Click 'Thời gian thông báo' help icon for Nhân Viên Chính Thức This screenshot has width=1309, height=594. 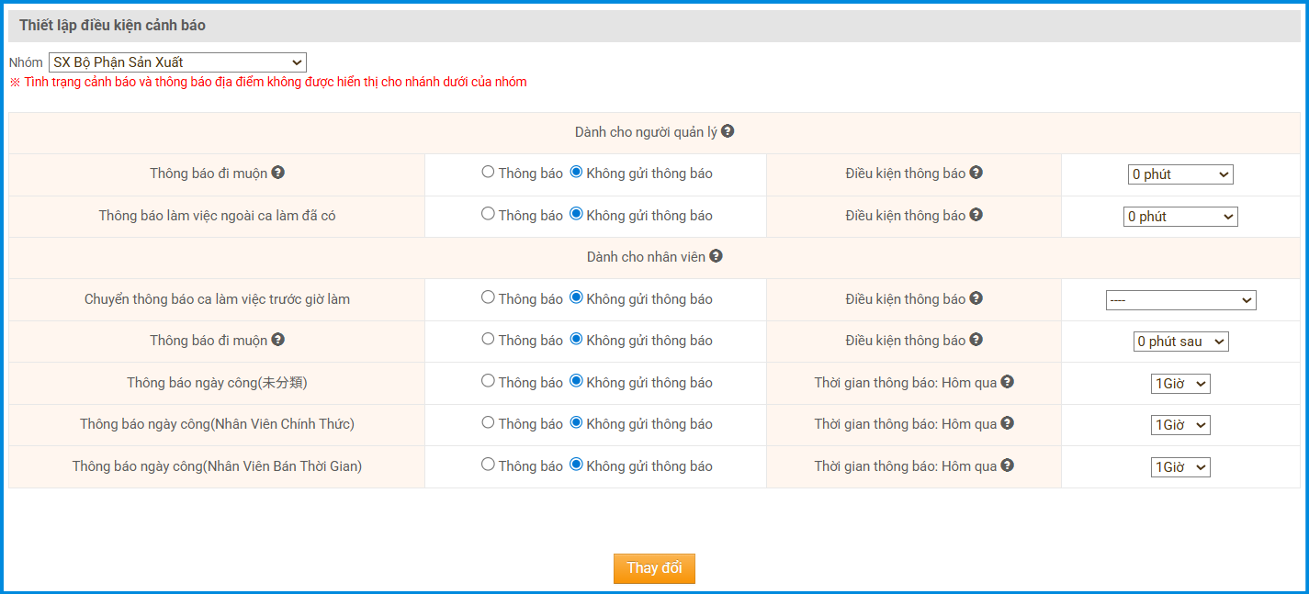pos(1007,423)
